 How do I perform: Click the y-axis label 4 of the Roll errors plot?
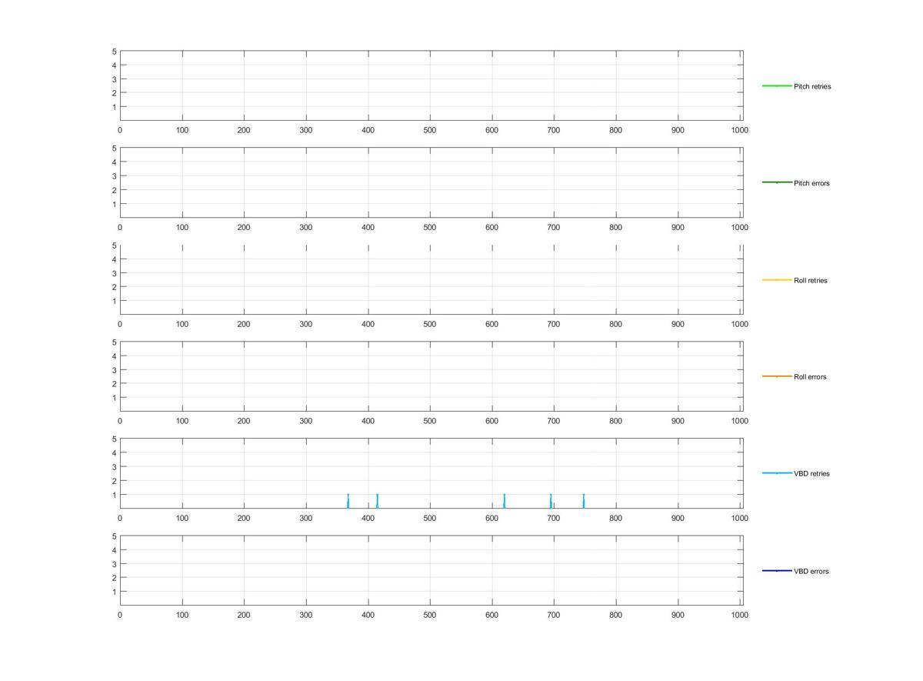114,356
